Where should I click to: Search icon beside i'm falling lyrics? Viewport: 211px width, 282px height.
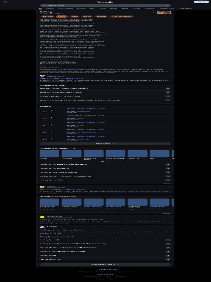click(168, 259)
